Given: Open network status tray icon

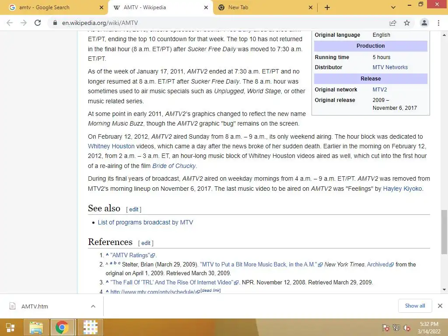Looking at the screenshot, I should click(x=396, y=328).
